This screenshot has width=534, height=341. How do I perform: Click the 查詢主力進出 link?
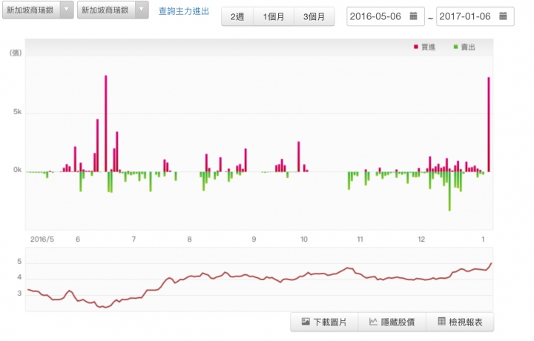[184, 11]
